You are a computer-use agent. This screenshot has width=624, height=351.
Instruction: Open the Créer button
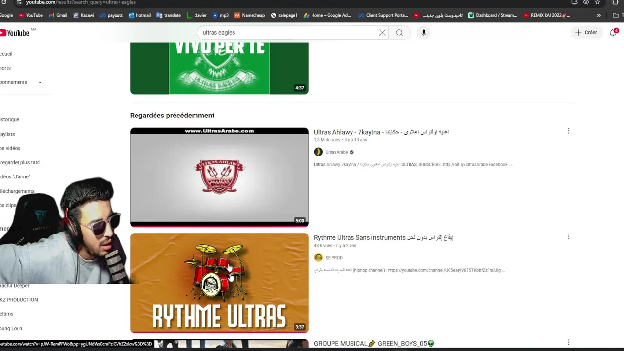pyautogui.click(x=586, y=33)
